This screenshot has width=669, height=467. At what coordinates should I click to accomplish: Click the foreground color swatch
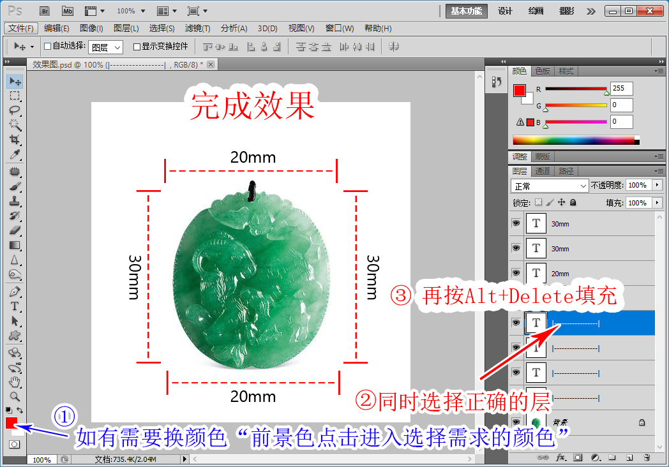point(10,422)
